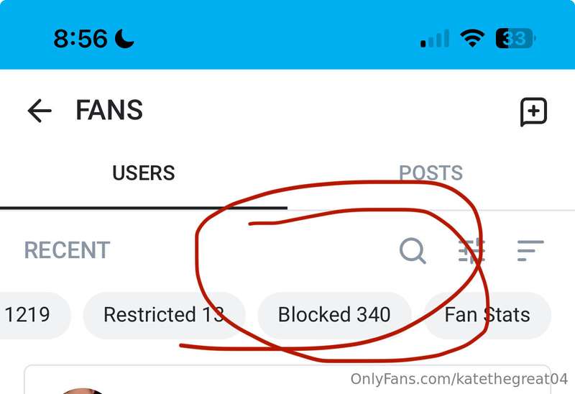
Task: Open the filter sliders icon
Action: pyautogui.click(x=472, y=250)
